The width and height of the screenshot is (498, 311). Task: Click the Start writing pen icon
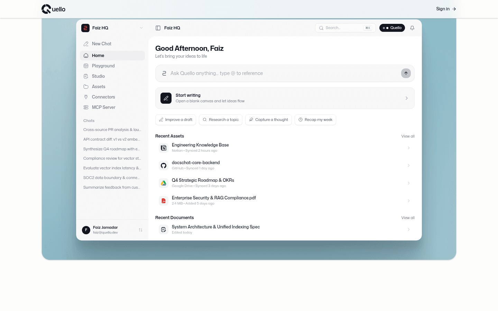(166, 98)
